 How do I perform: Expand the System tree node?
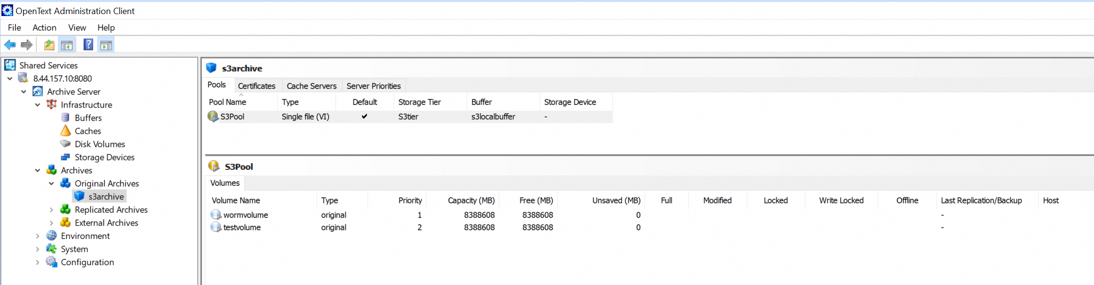tap(37, 249)
